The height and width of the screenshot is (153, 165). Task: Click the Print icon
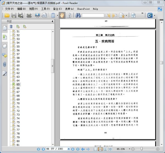(x=29, y=15)
